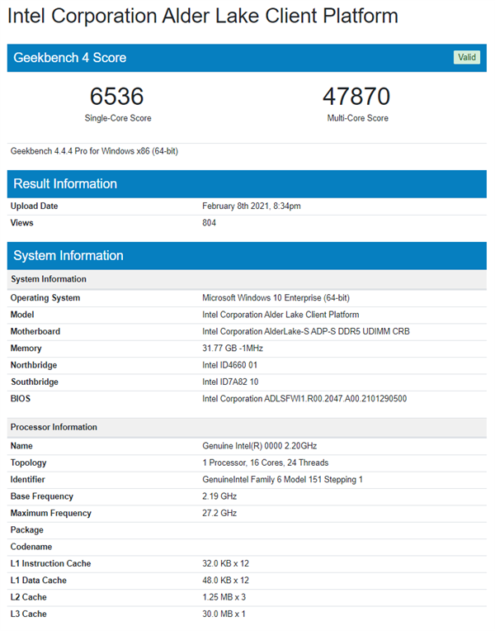Click the Views count 804
Viewport: 495px width, 631px height.
tap(210, 223)
